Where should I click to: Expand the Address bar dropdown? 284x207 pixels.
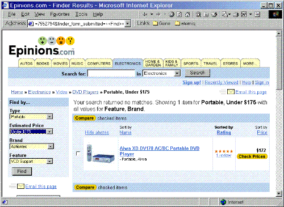[128, 24]
